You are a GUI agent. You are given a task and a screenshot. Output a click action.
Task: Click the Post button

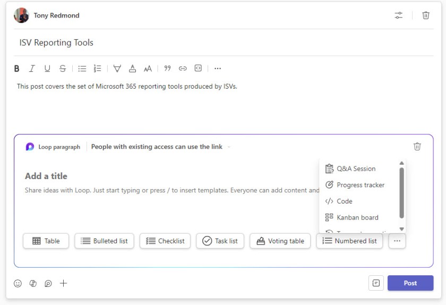coord(410,283)
